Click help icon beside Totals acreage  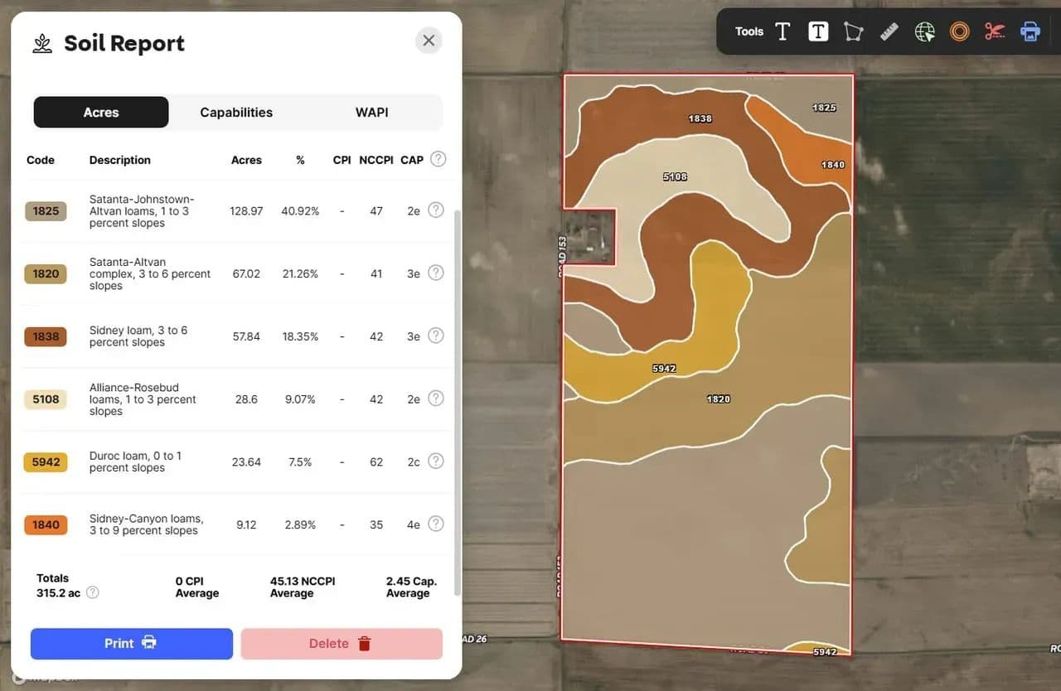coord(93,592)
